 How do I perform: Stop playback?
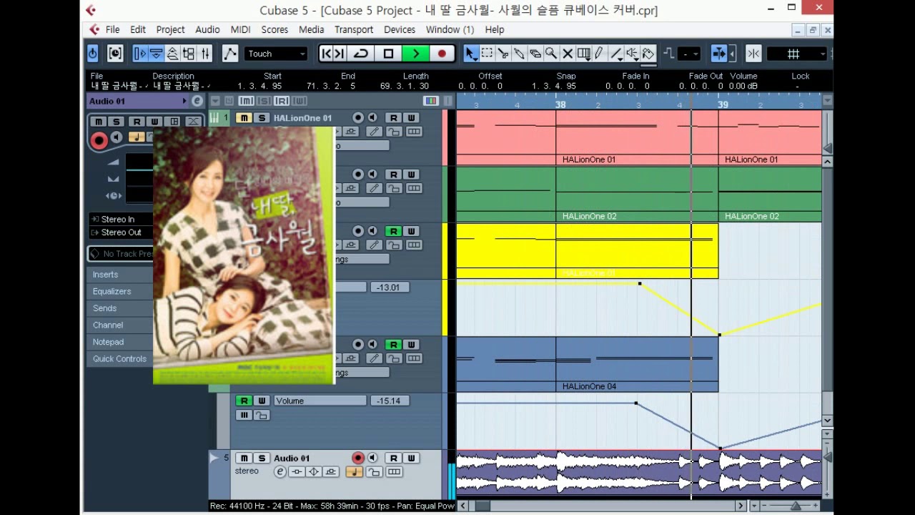click(x=388, y=54)
